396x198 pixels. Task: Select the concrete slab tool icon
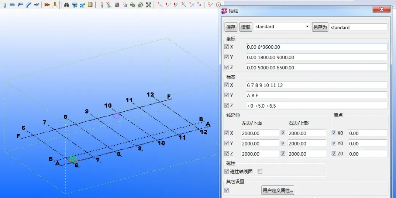click(90, 5)
